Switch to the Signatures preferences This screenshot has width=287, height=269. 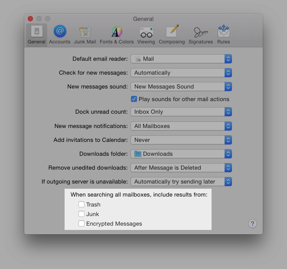tap(201, 35)
